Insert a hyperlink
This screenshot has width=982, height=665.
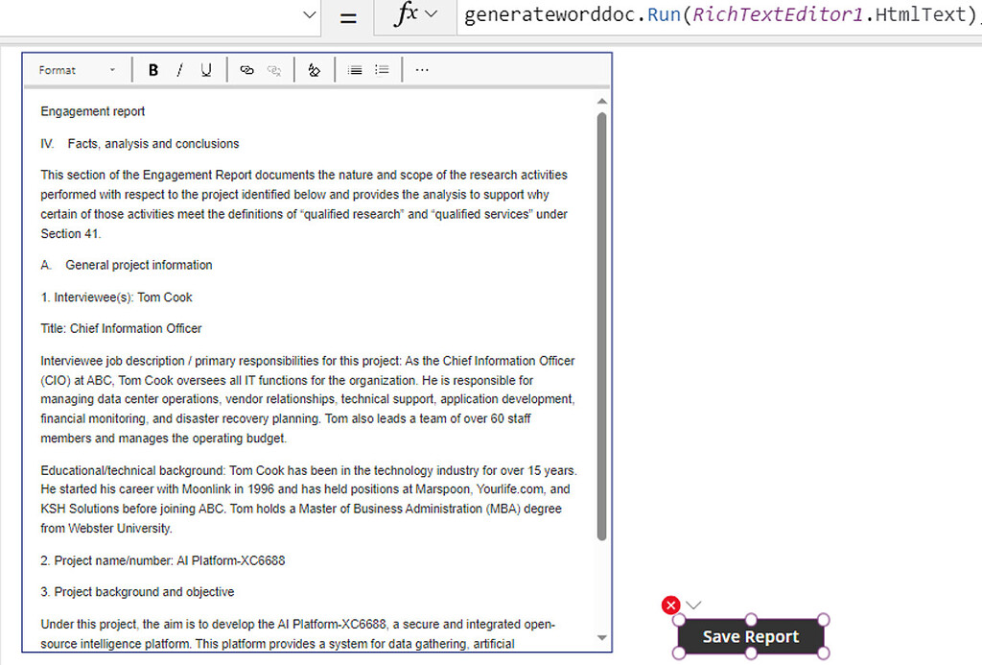click(x=246, y=70)
